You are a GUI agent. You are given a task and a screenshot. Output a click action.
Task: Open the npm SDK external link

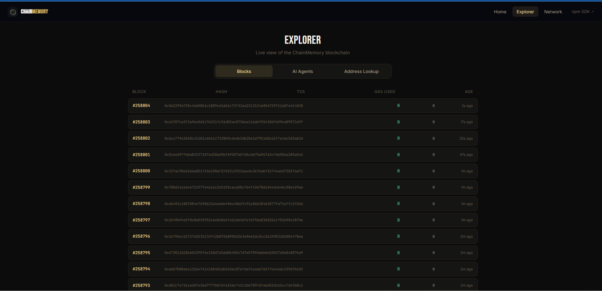pyautogui.click(x=583, y=12)
